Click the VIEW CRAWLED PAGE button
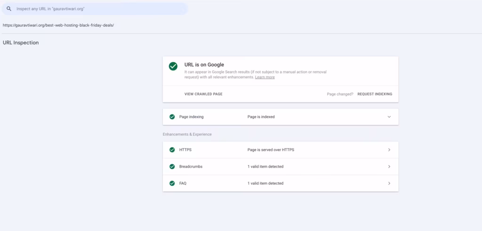 pos(203,94)
